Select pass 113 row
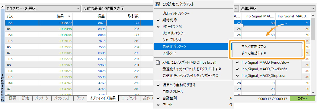The width and height of the screenshot is (317, 109). [79, 77]
